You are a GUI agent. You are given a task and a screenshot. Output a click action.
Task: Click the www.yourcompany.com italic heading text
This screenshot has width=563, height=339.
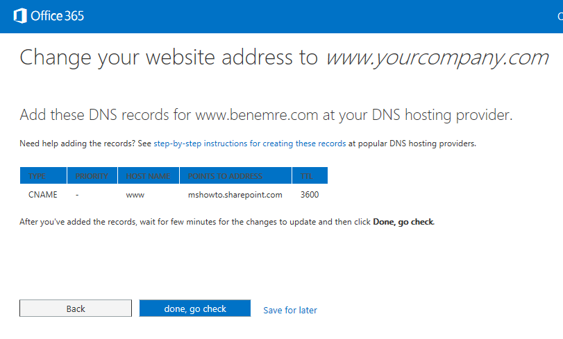437,58
